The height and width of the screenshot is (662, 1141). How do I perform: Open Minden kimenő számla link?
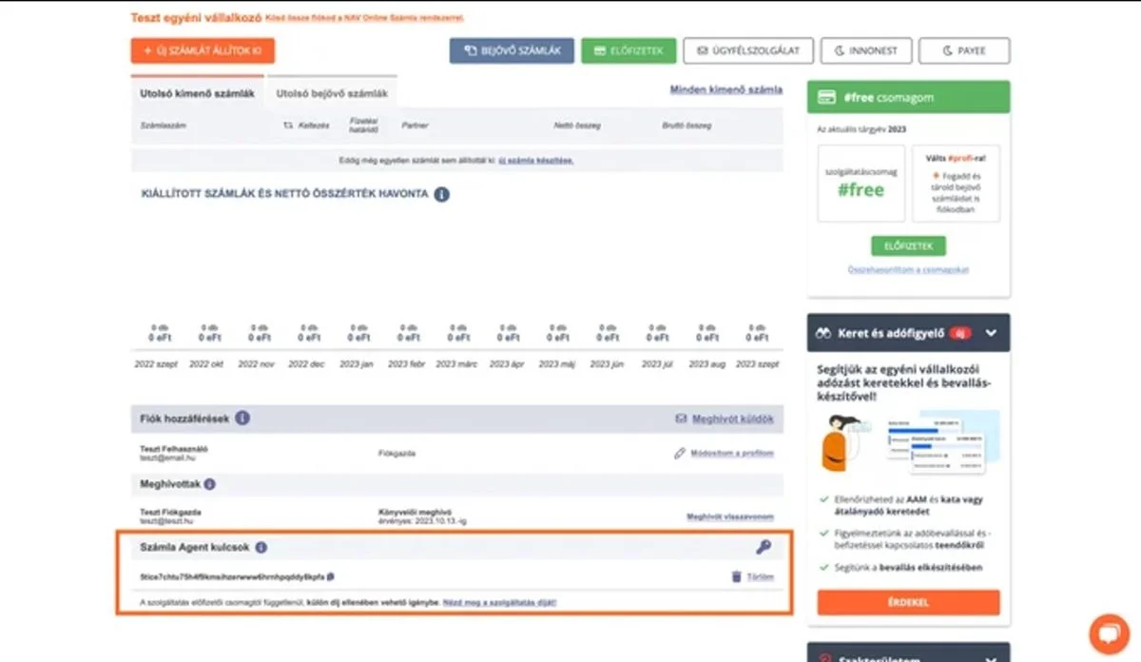(726, 90)
